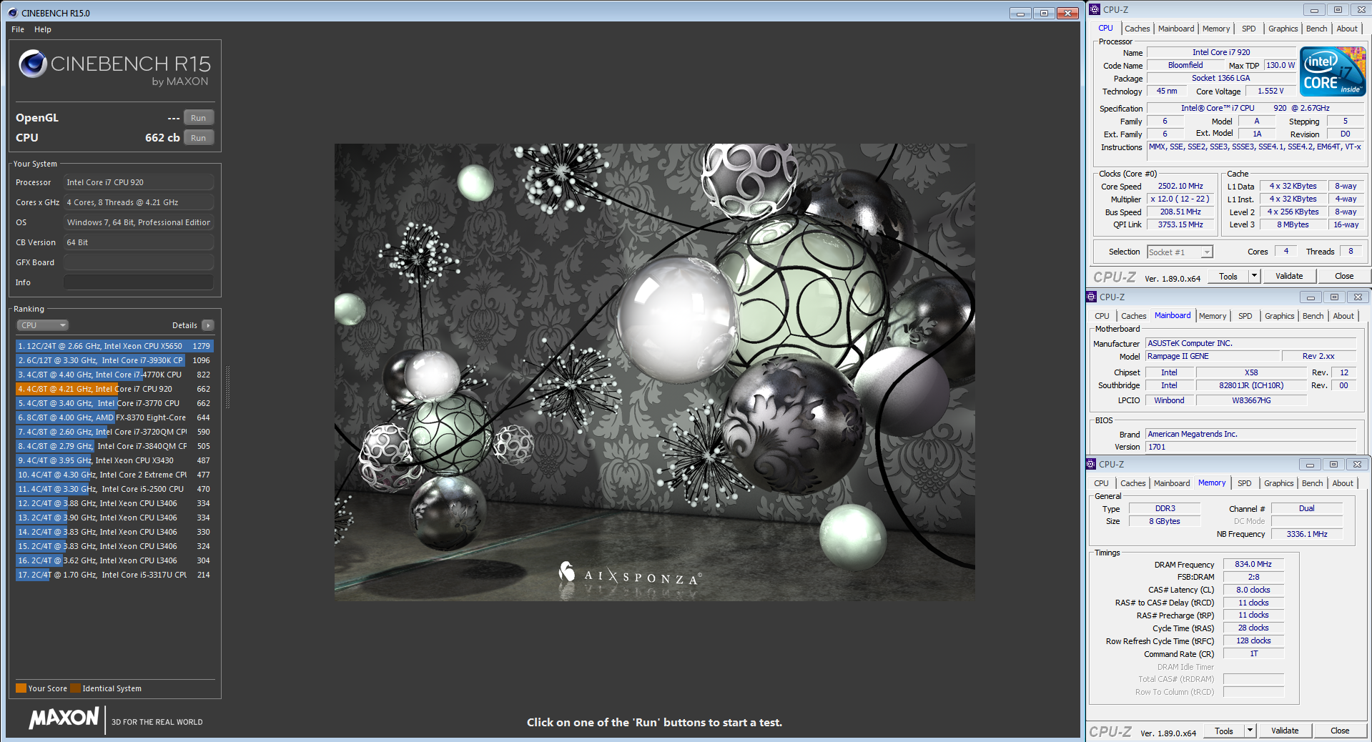Screen dimensions: 1372x742
Task: Select ranking row AMD FX-8370 Eight-Core
Action: (x=114, y=417)
